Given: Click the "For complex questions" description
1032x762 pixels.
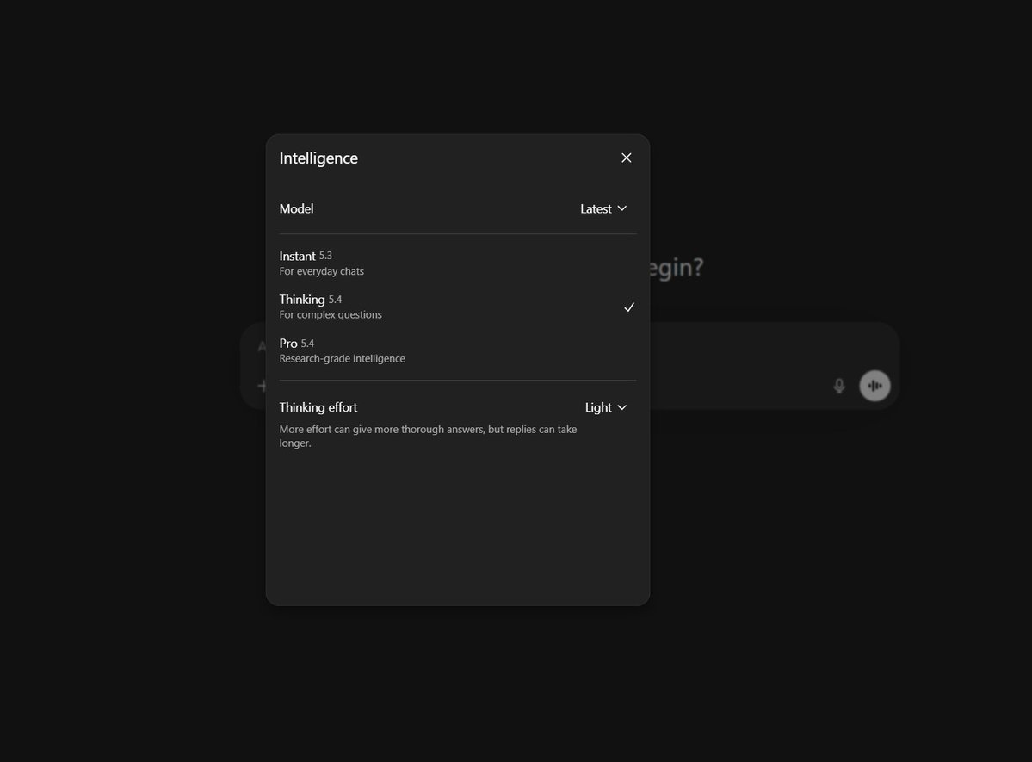Looking at the screenshot, I should pos(331,314).
